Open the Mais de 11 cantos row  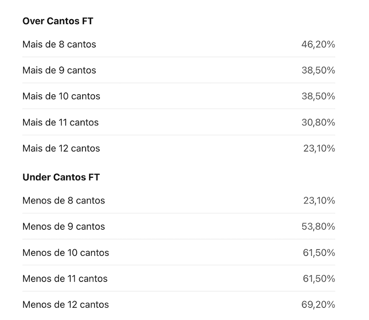(x=179, y=122)
